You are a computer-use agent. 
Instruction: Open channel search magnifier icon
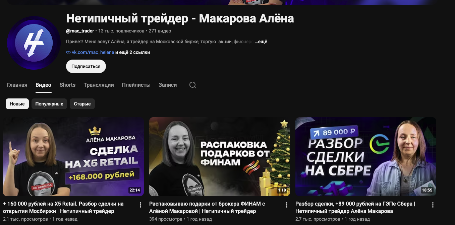click(193, 85)
